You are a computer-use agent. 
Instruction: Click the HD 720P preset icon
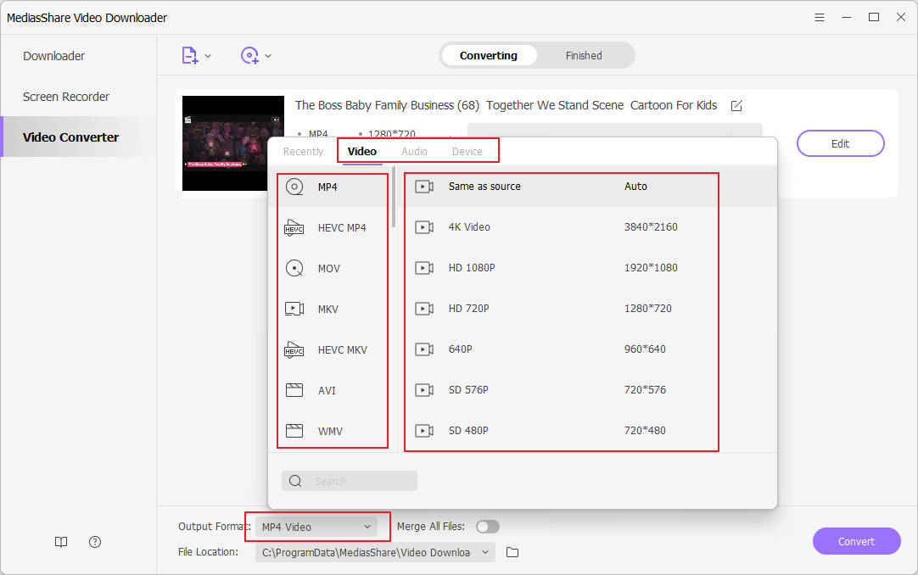coord(424,308)
